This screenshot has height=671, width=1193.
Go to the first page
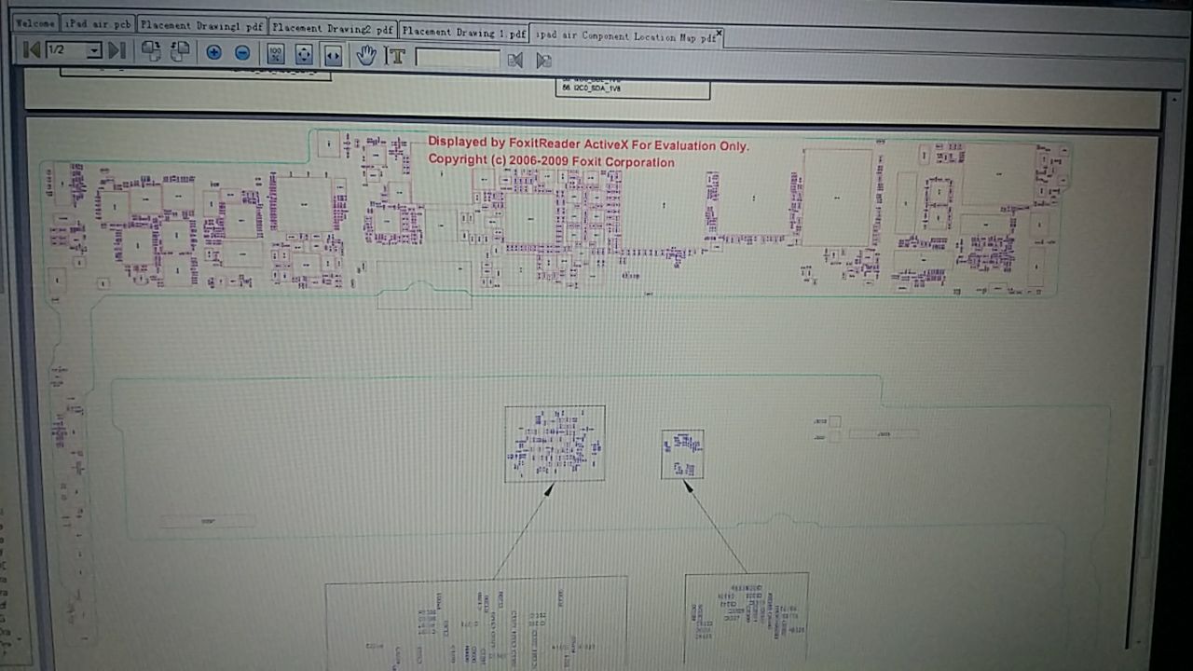31,49
